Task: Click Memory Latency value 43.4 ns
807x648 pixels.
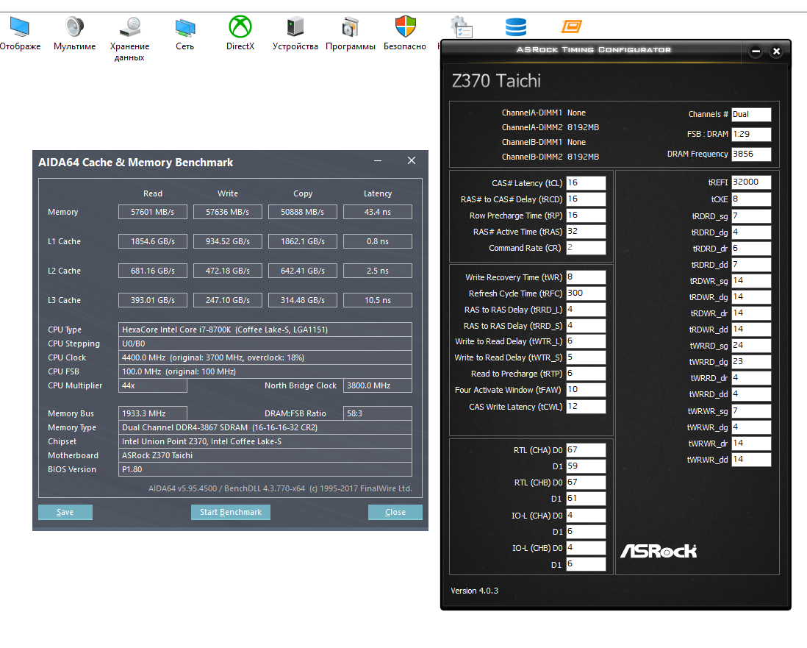Action: coord(378,212)
